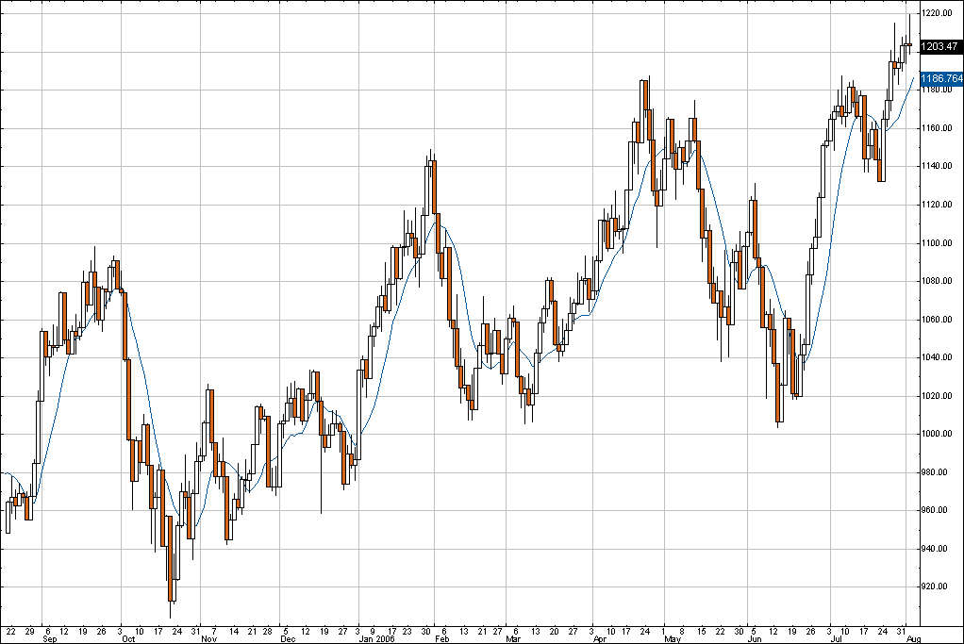This screenshot has height=644, width=964.
Task: Select the 1100.00 price axis label
Action: click(939, 243)
